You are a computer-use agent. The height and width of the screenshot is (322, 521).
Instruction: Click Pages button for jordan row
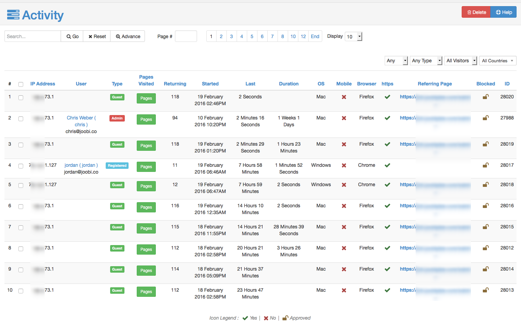click(x=146, y=167)
